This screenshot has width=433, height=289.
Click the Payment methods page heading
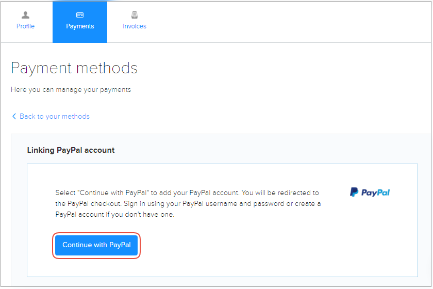click(x=74, y=68)
